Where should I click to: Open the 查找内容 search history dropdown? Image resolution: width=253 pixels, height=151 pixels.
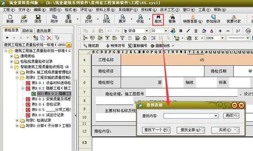click(x=216, y=116)
